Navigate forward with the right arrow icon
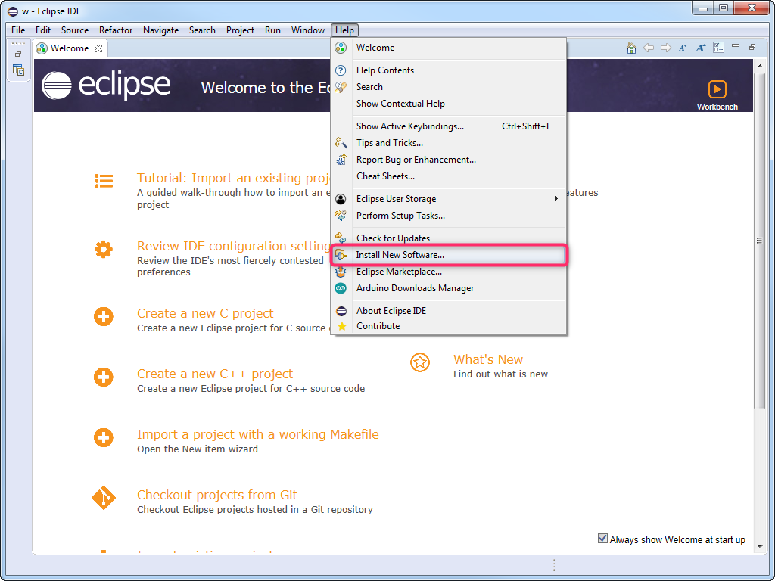The height and width of the screenshot is (581, 775). click(x=666, y=48)
